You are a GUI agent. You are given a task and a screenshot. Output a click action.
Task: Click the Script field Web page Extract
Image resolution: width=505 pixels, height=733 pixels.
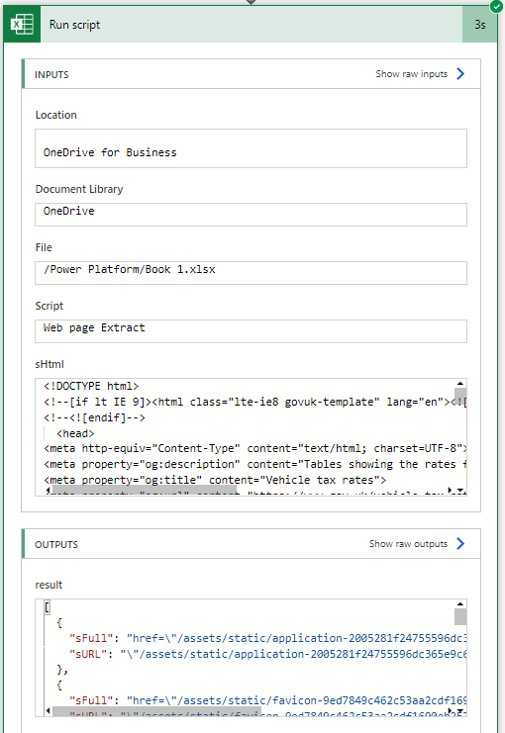251,331
